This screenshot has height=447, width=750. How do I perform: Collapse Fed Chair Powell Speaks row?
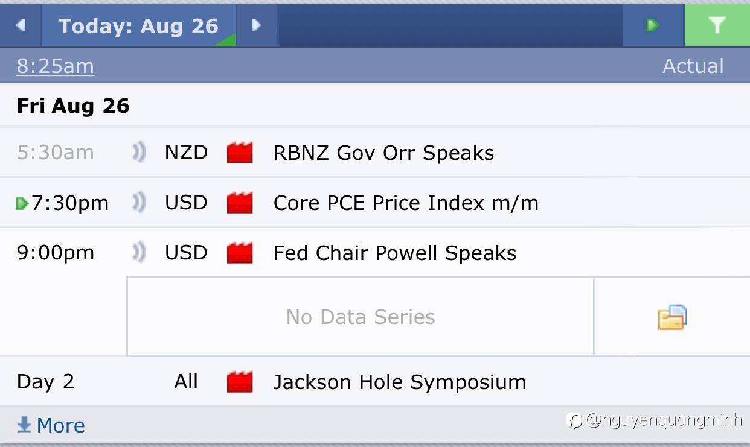[395, 253]
